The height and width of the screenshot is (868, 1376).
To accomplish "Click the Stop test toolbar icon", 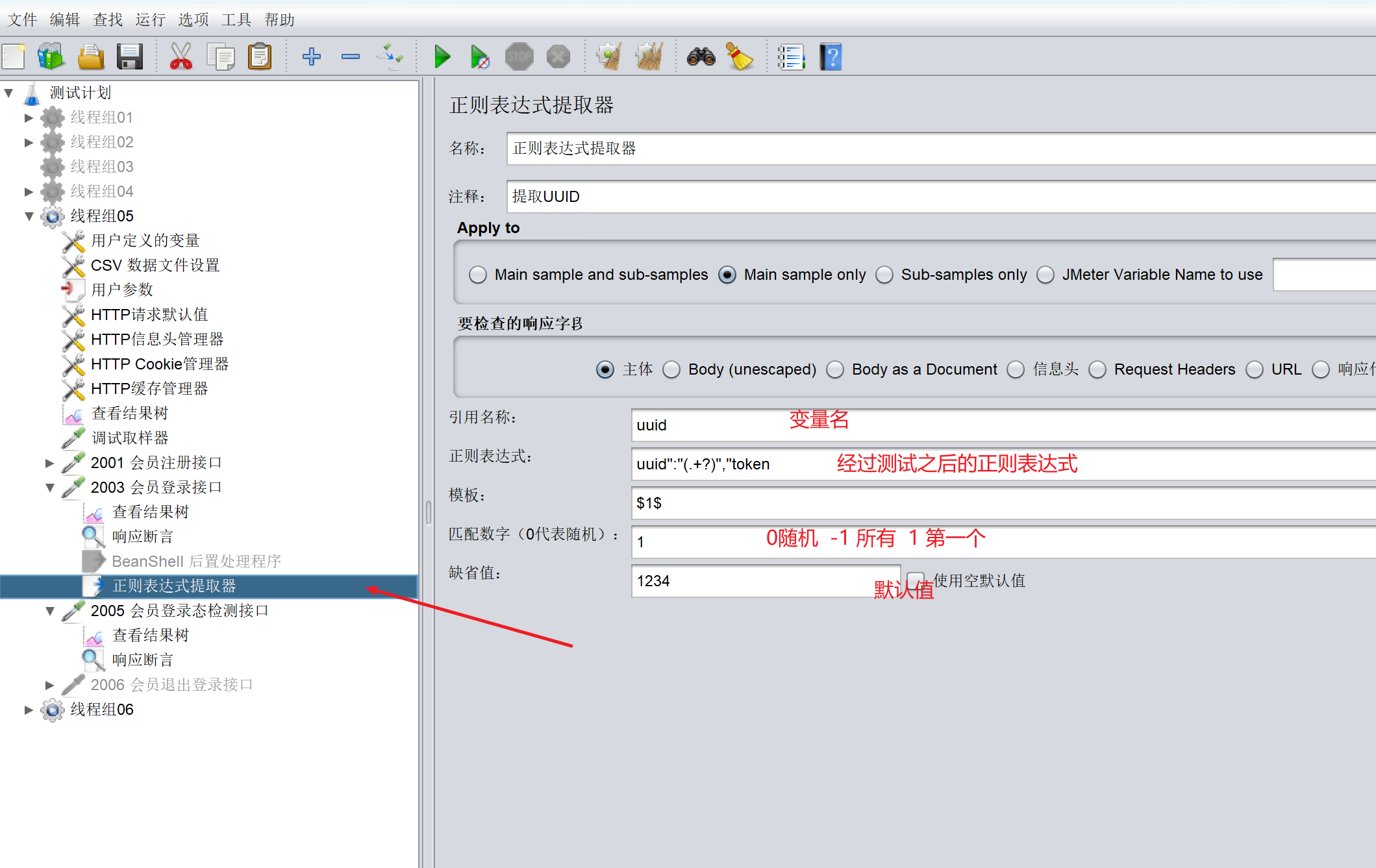I will [x=519, y=57].
